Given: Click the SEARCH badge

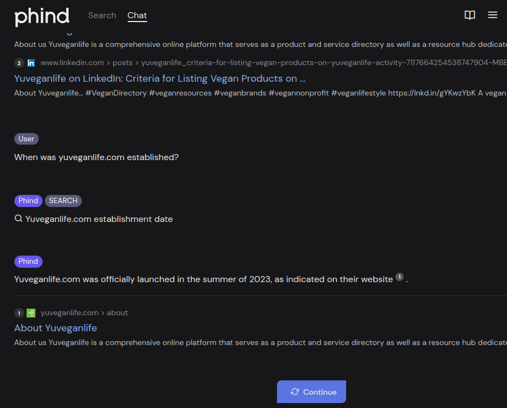Looking at the screenshot, I should point(64,201).
